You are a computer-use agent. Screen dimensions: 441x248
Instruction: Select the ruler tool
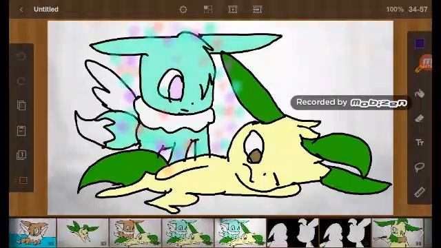click(420, 192)
